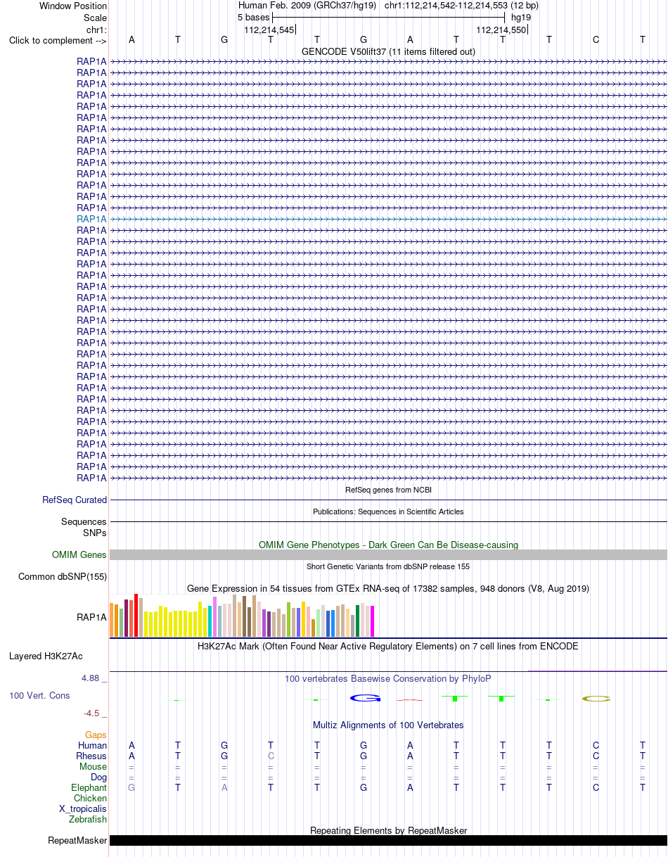Open the RefSeq Curated track label

click(x=75, y=500)
